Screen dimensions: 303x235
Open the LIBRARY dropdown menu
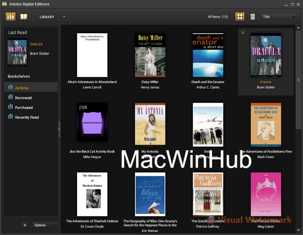coord(52,17)
